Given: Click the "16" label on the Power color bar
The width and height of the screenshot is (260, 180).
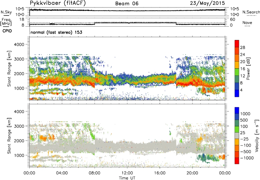Looking at the screenshot, I should pos(242,69).
